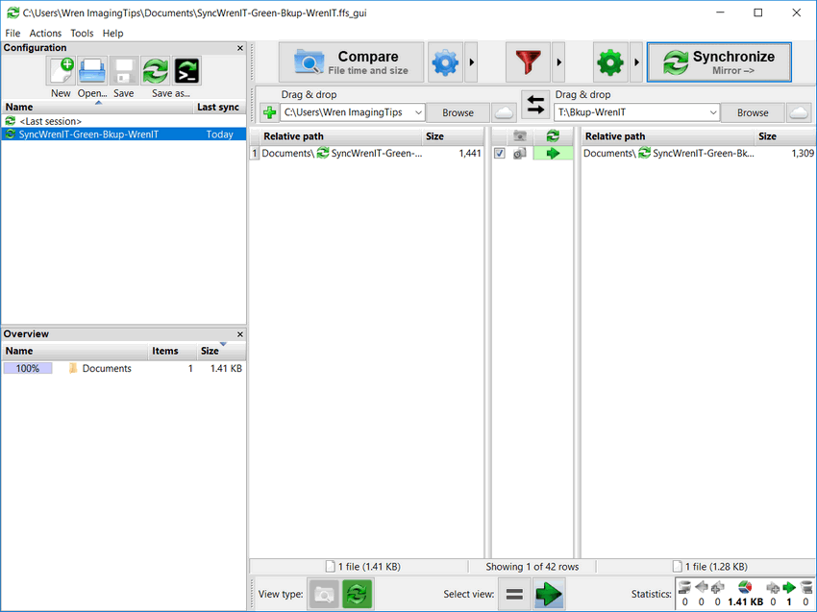Open the red funnel filter settings

(528, 63)
